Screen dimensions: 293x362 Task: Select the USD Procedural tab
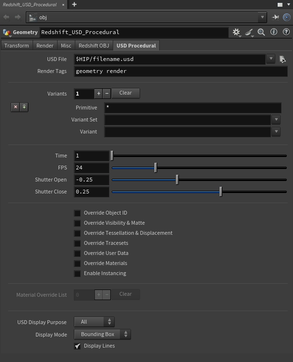(x=136, y=46)
